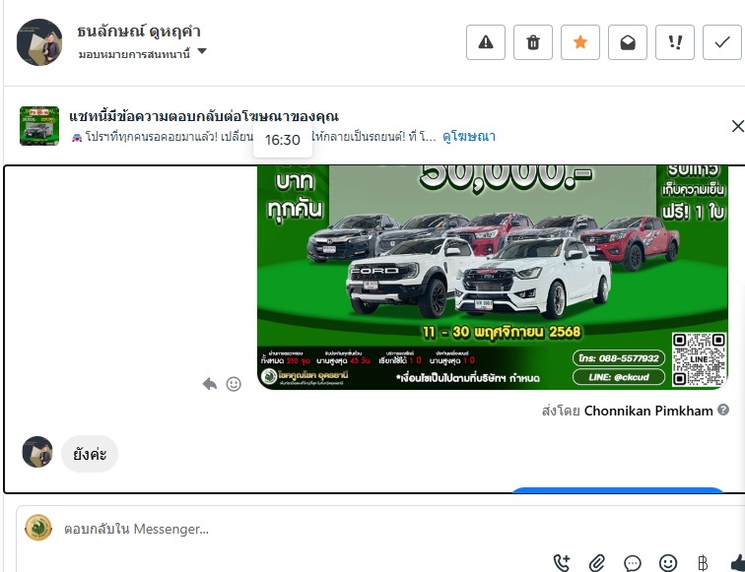Send a thumbs-up like
This screenshot has width=745, height=572.
click(x=737, y=563)
